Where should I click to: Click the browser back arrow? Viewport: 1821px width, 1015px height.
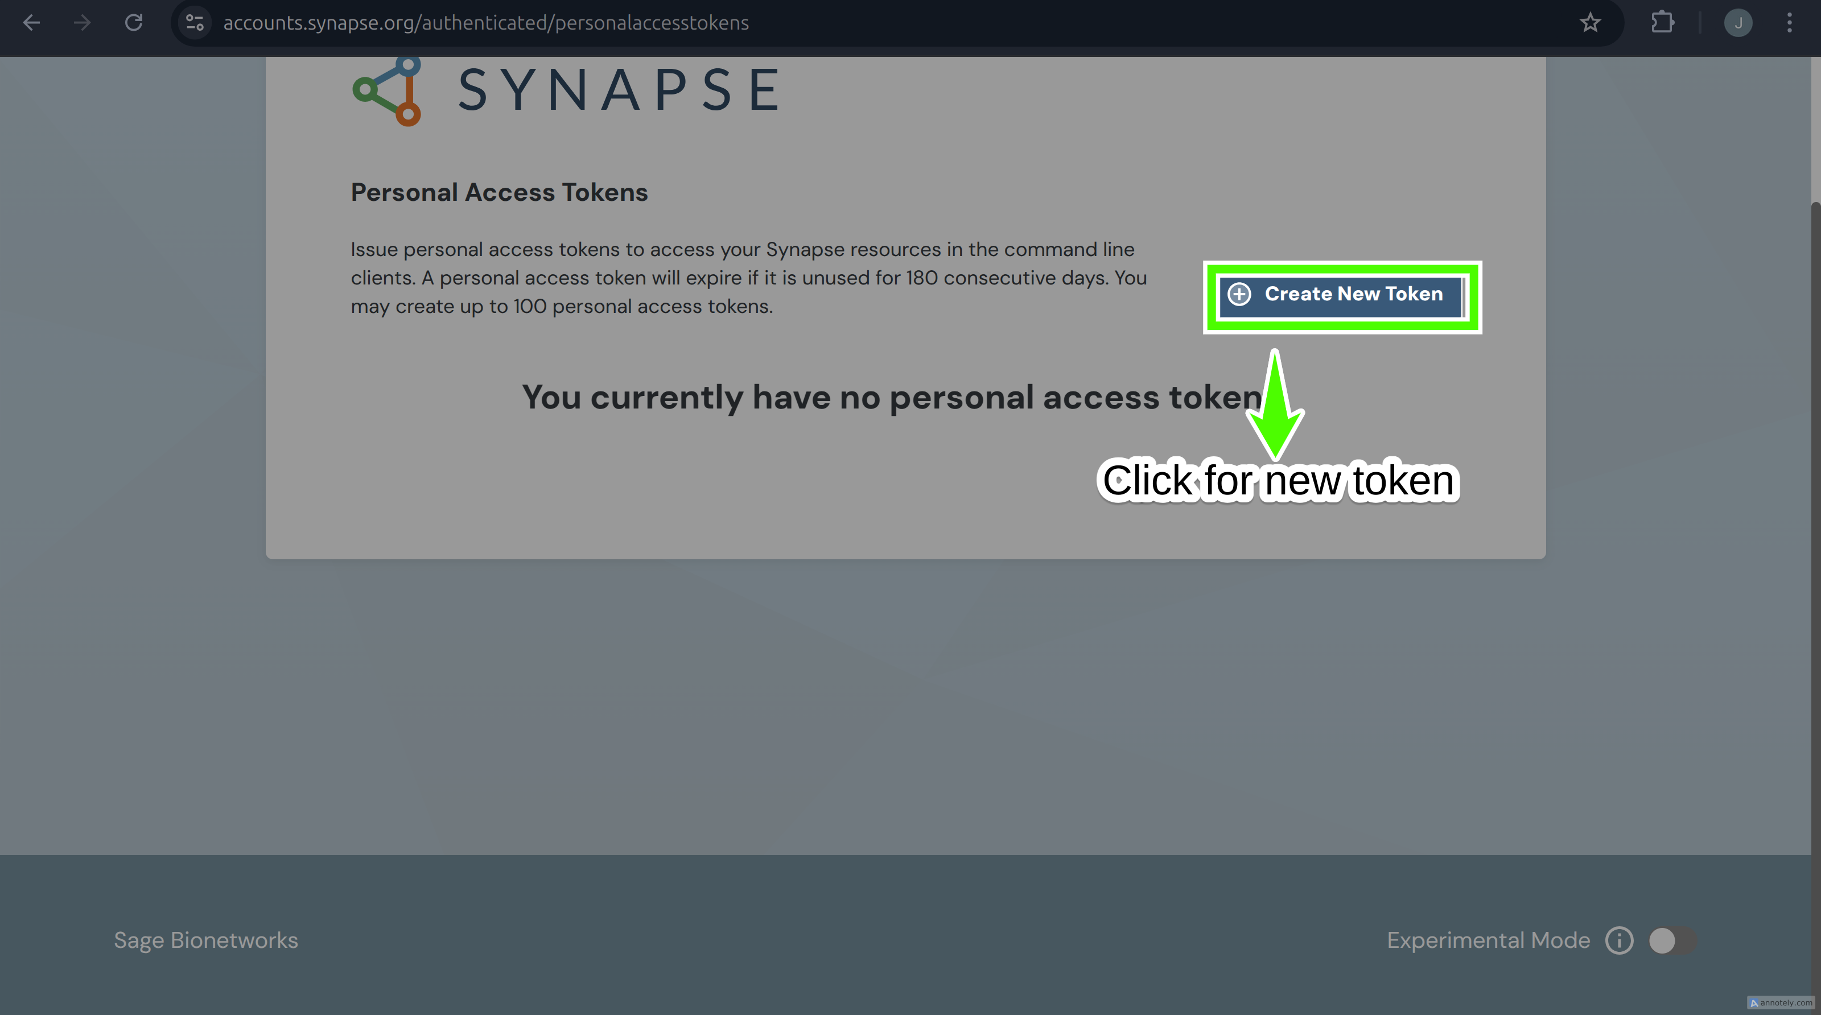(x=31, y=23)
